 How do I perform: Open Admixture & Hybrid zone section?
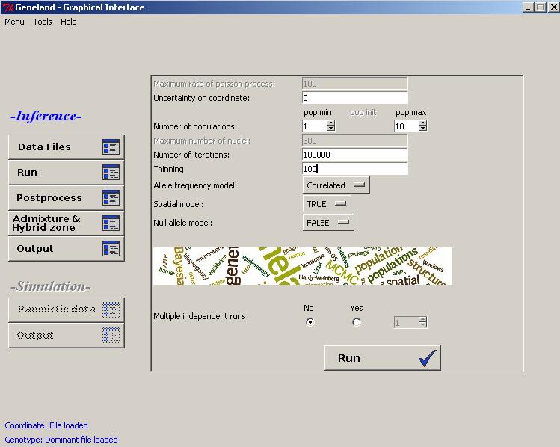[66, 223]
